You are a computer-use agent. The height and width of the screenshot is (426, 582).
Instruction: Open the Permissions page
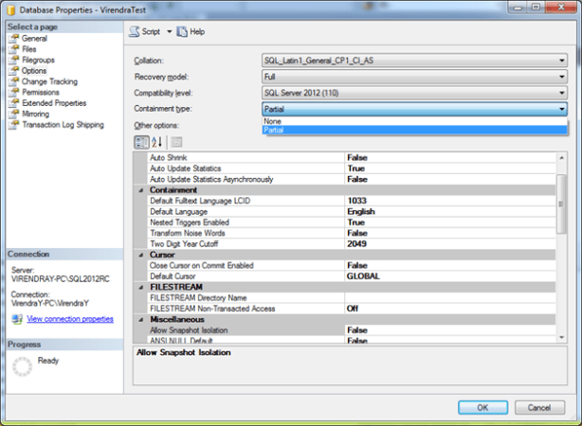tap(41, 93)
